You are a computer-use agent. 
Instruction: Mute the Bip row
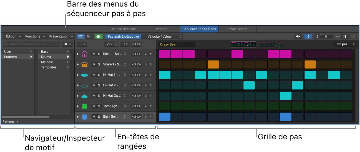point(94,117)
